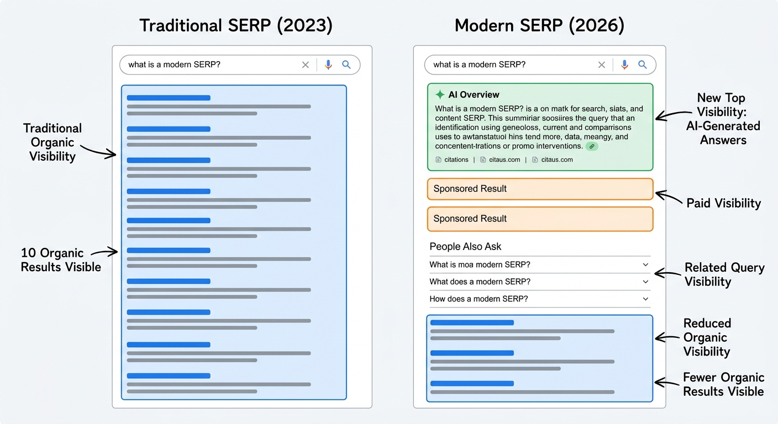The height and width of the screenshot is (424, 778).
Task: Click the green link badge in the AI Overview text
Action: pos(591,146)
